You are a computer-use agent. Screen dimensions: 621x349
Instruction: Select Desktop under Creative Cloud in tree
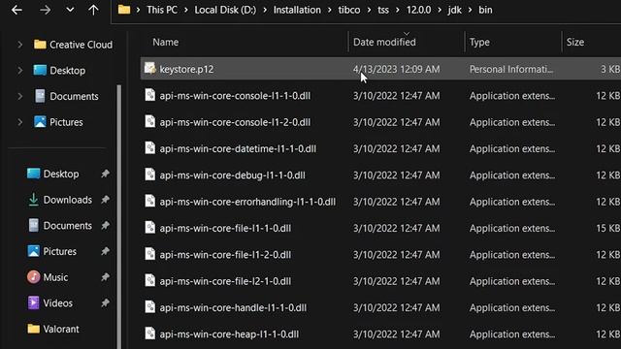point(67,71)
